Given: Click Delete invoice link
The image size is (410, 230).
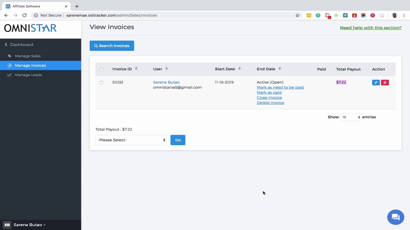Looking at the screenshot, I should coord(270,103).
